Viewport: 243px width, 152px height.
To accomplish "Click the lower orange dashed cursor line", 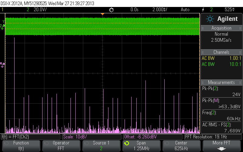I will click(102, 29).
